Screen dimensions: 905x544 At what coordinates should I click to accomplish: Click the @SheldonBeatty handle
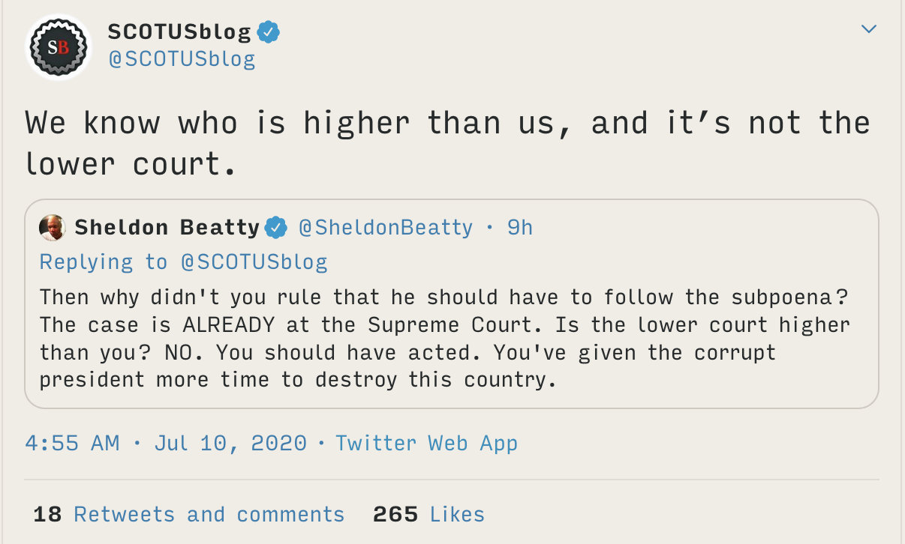386,228
